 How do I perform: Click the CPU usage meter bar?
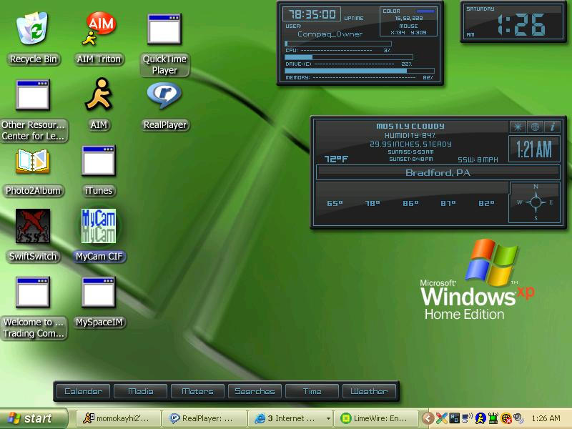(338, 44)
